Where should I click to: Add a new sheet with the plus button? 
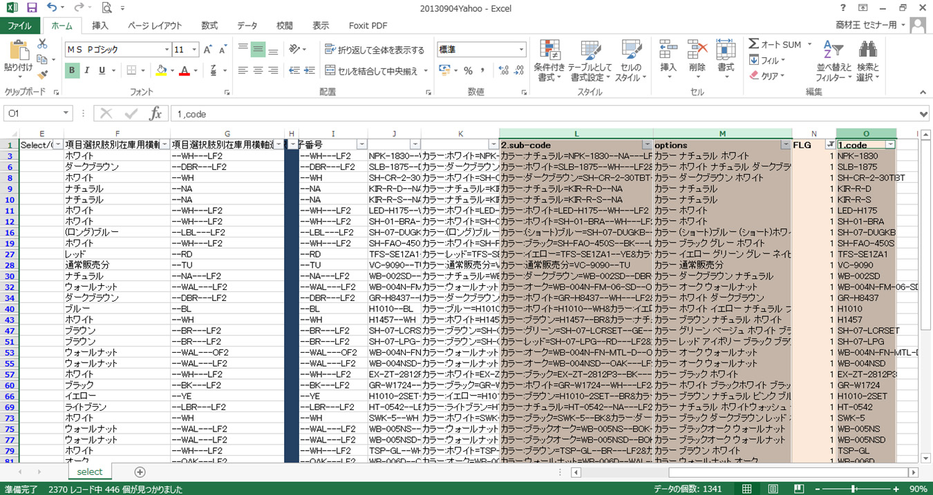[x=140, y=472]
